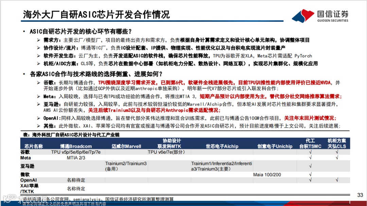Click the 台积TSMC column header
Viewport: 367px width, 206px height.
point(310,146)
